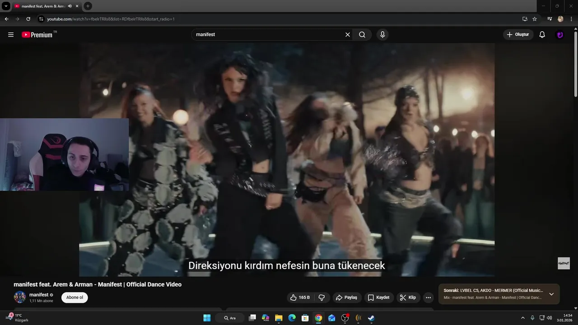Viewport: 578px width, 325px height.
Task: Open the YouTube hamburger guide menu
Action: click(11, 35)
